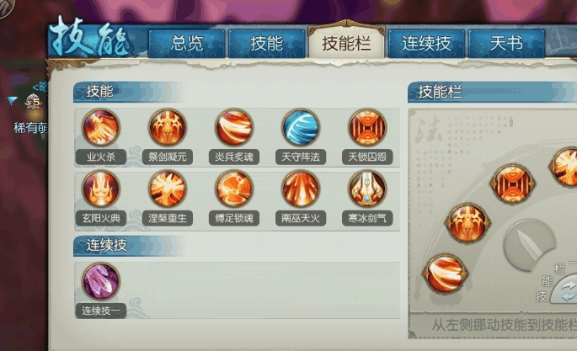577x351 pixels.
Task: Choose the 南巫天火 skill icon
Action: pos(301,189)
